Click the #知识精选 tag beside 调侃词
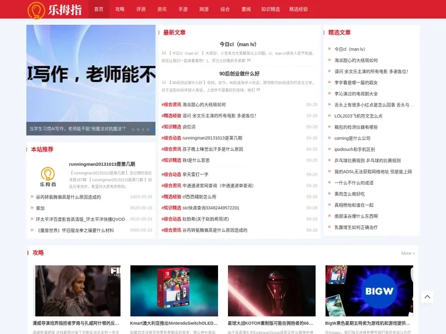 click(171, 127)
